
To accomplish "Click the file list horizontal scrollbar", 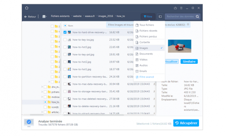I will 94,115.
